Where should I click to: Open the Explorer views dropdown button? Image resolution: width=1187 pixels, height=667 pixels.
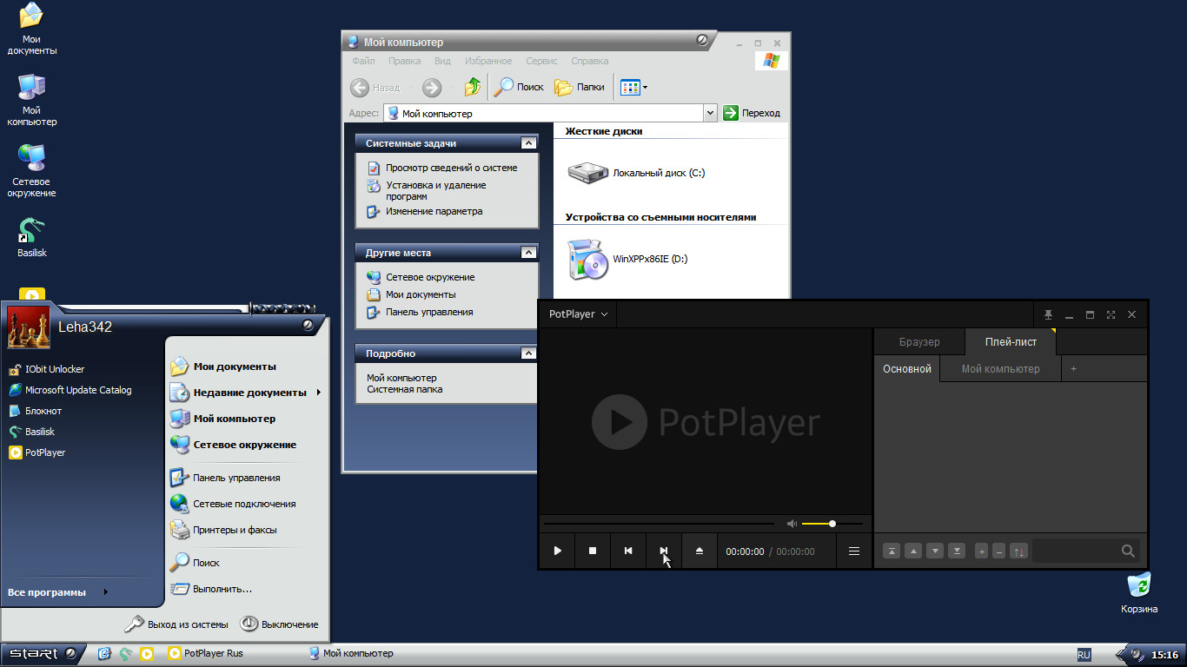click(x=633, y=87)
